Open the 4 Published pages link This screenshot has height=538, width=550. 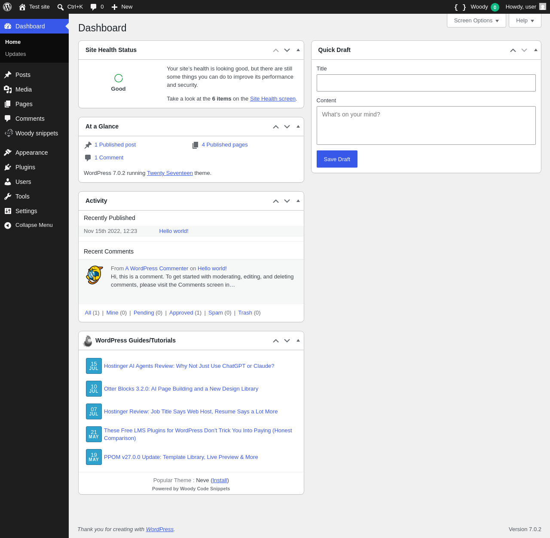pyautogui.click(x=225, y=145)
